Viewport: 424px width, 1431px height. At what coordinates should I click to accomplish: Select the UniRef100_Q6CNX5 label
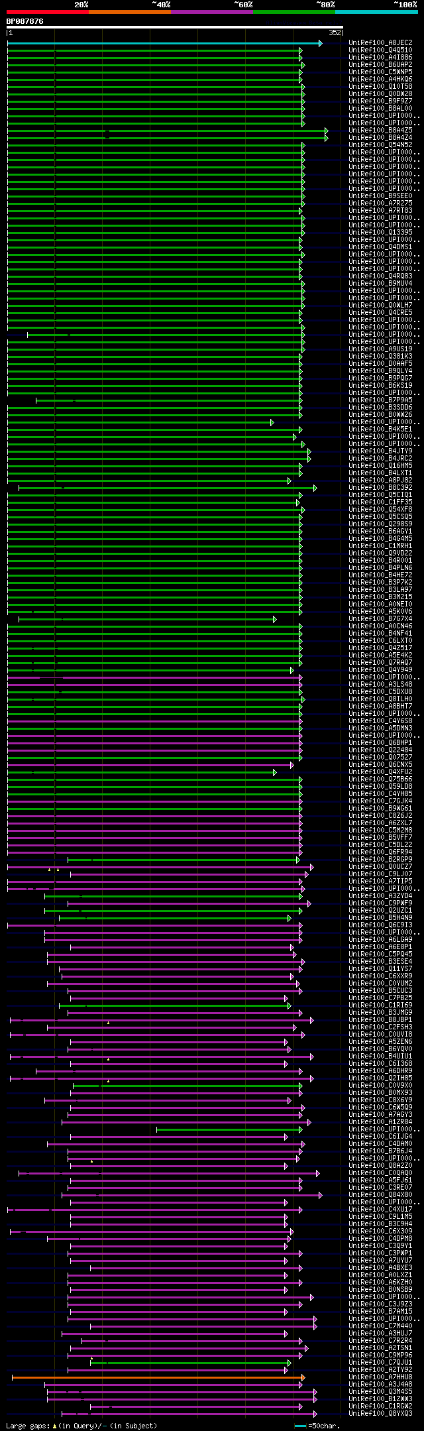(x=380, y=765)
